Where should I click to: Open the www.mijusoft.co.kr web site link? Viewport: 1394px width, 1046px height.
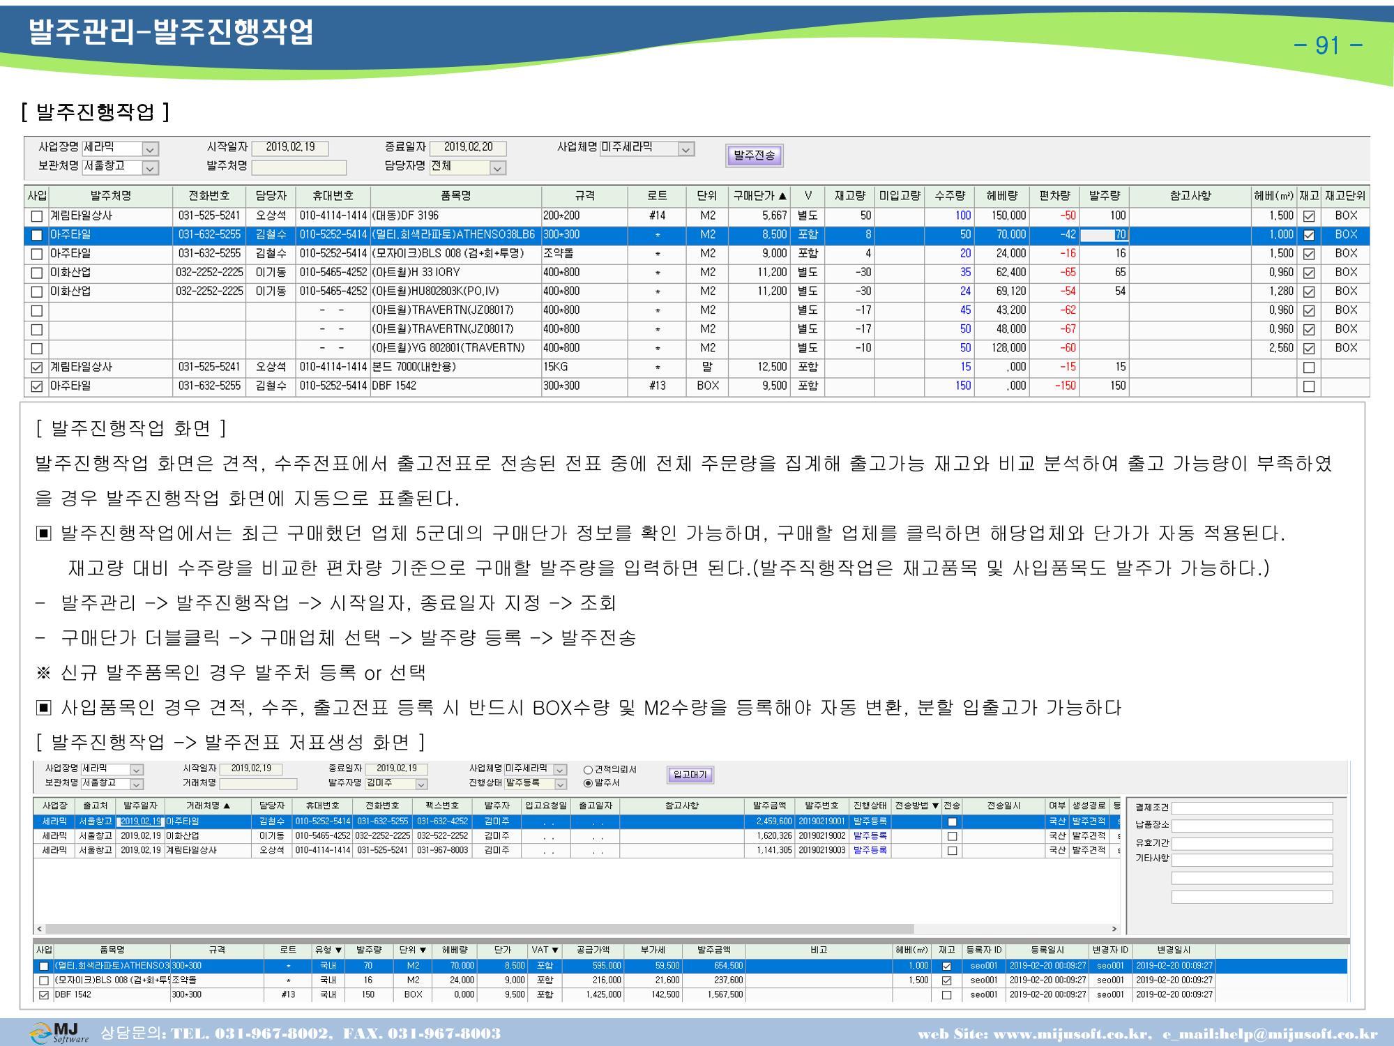point(1071,1033)
